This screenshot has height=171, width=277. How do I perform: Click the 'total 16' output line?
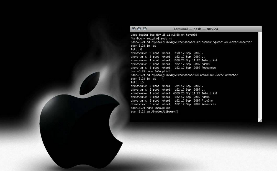(137, 82)
